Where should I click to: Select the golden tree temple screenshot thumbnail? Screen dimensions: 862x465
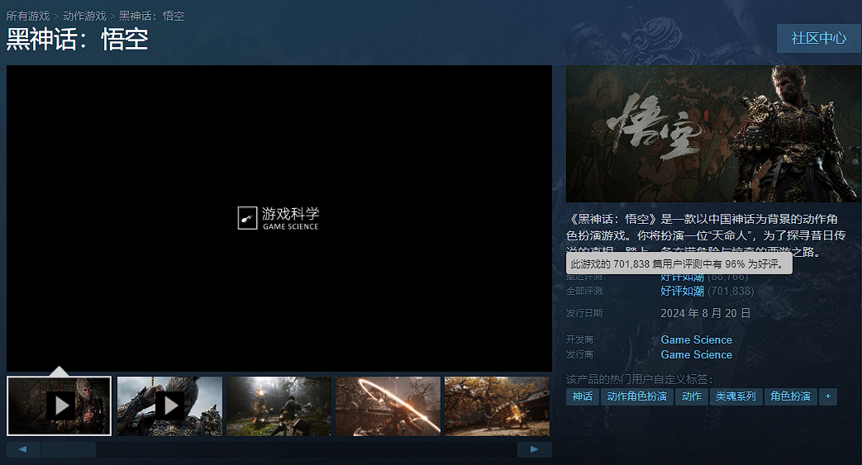click(497, 406)
